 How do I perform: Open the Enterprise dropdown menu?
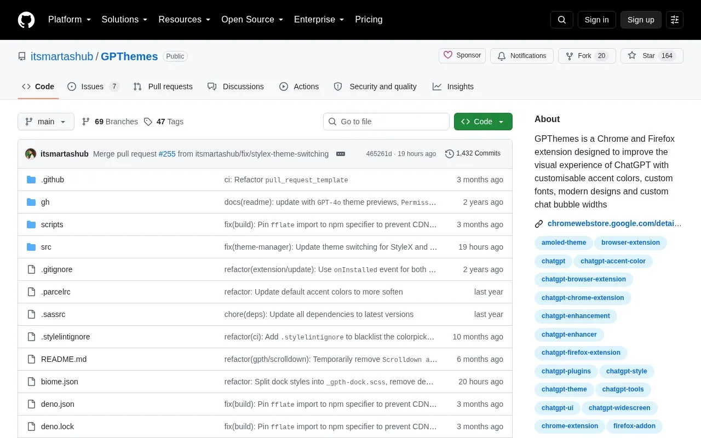tap(319, 20)
